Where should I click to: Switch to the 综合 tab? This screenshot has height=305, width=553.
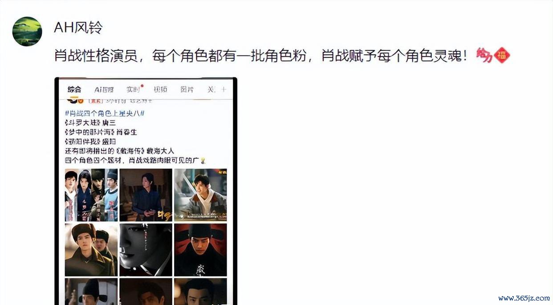pos(74,89)
